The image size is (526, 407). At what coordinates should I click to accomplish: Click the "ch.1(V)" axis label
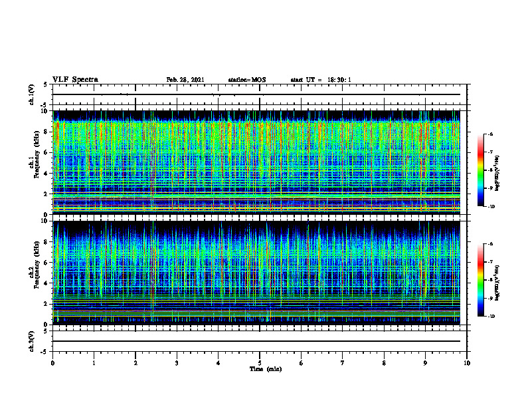pos(31,94)
